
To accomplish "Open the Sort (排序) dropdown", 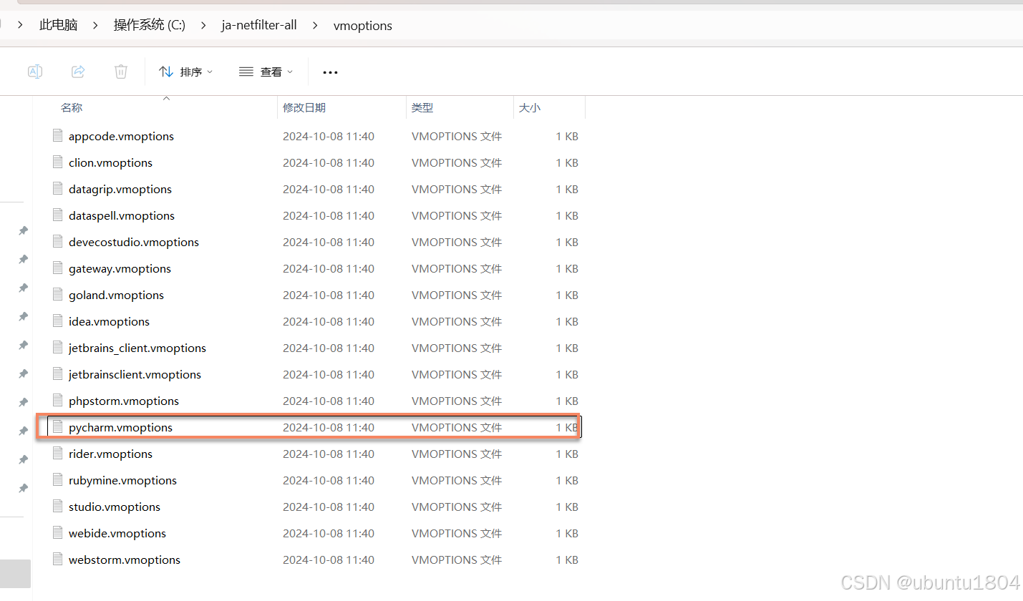I will pyautogui.click(x=186, y=72).
